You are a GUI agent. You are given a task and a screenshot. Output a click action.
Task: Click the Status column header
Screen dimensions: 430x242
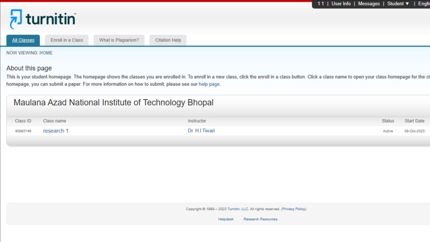388,121
